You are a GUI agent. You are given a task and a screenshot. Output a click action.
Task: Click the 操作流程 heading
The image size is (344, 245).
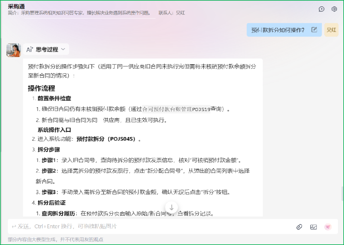[41, 88]
